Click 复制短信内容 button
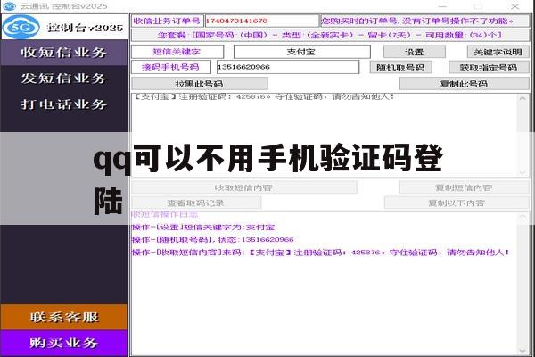 (464, 187)
